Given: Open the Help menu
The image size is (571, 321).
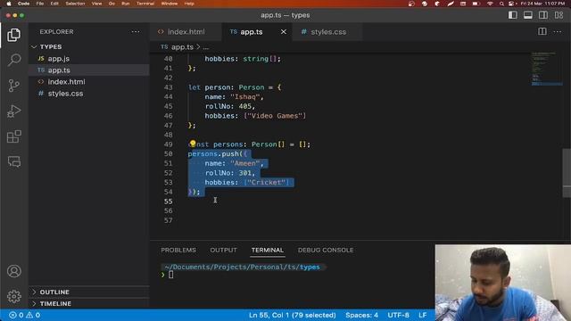Looking at the screenshot, I should coord(189,4).
